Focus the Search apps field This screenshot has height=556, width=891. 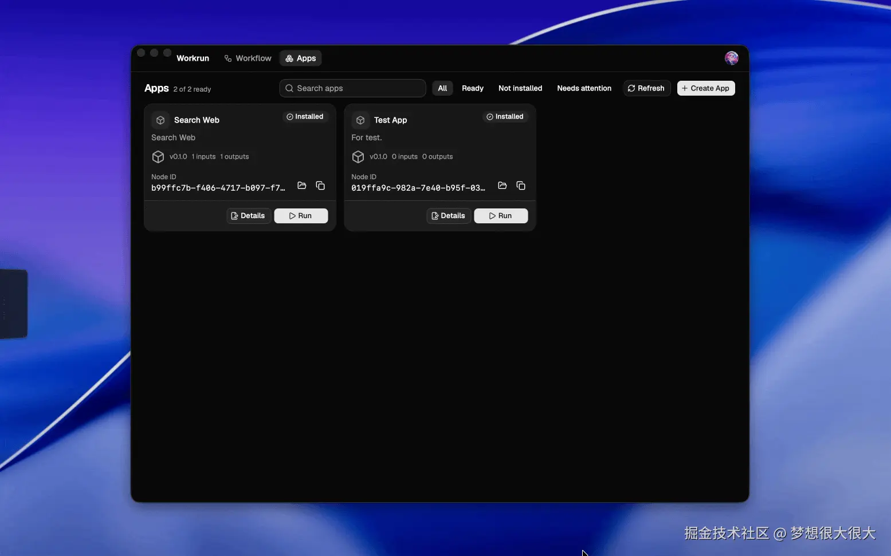[352, 88]
